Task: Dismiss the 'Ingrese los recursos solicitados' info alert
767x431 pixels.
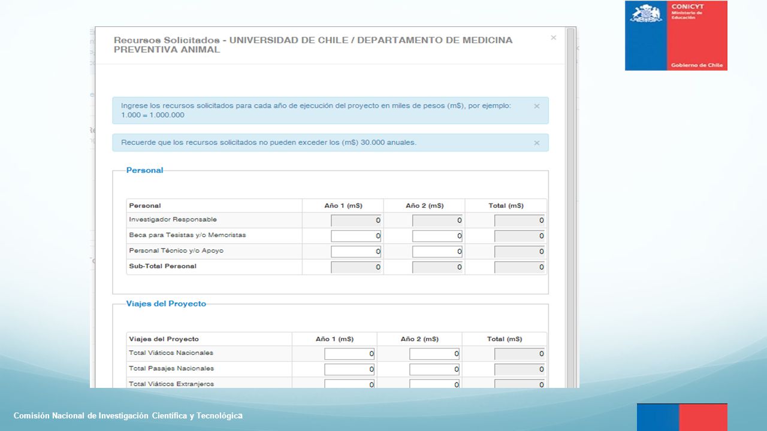Action: click(x=537, y=106)
